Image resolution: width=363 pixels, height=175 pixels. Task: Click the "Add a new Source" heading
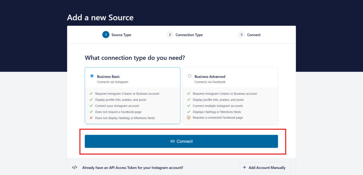pos(100,18)
